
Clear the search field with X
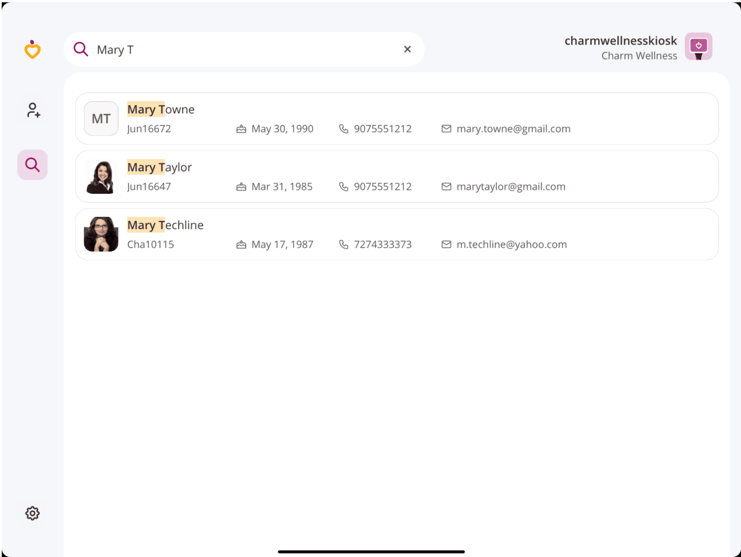(407, 49)
